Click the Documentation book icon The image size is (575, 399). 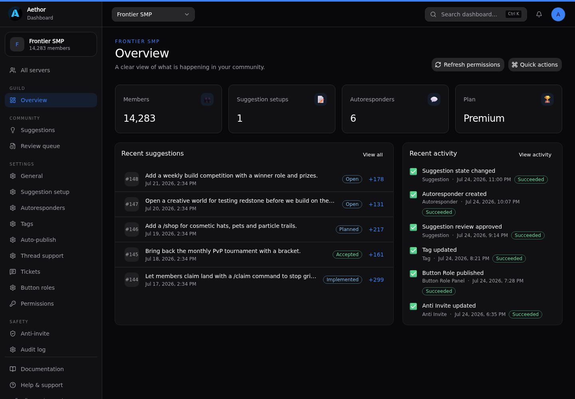13,369
